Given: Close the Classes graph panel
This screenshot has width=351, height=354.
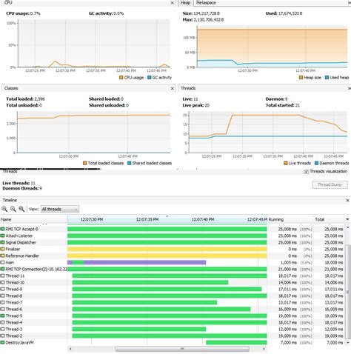Looking at the screenshot, I should click(173, 88).
